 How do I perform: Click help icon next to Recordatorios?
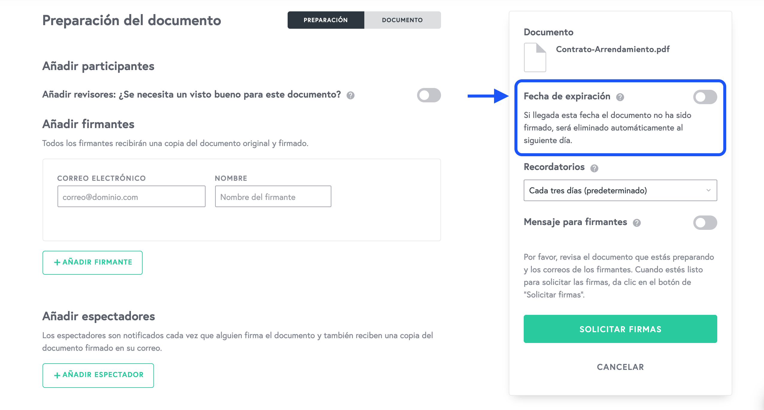pyautogui.click(x=594, y=168)
